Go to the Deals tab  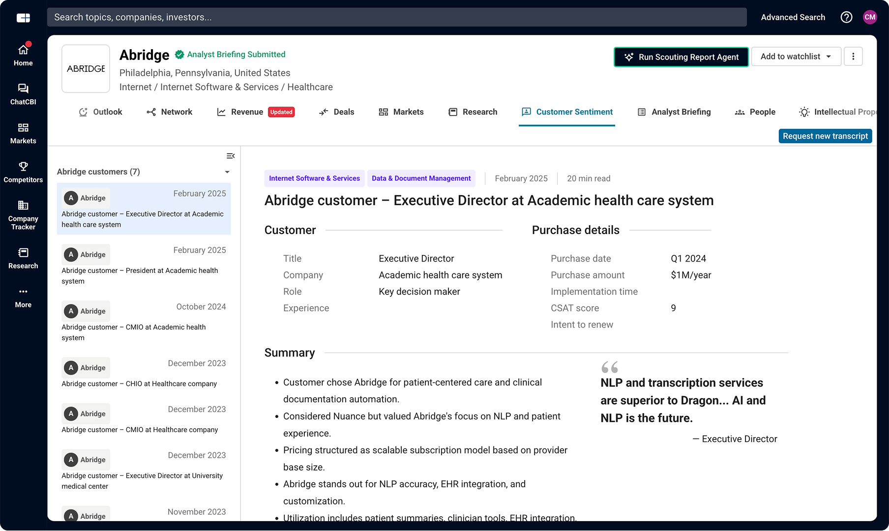pyautogui.click(x=337, y=112)
